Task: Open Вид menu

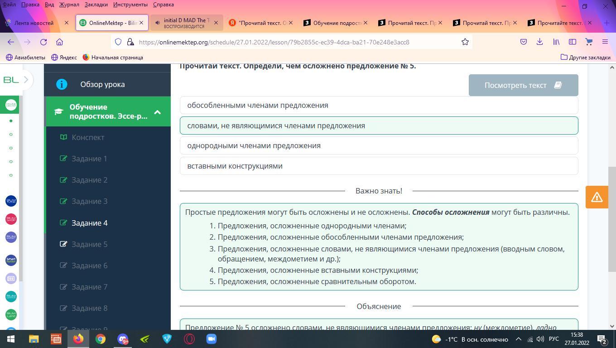Action: pos(49,5)
